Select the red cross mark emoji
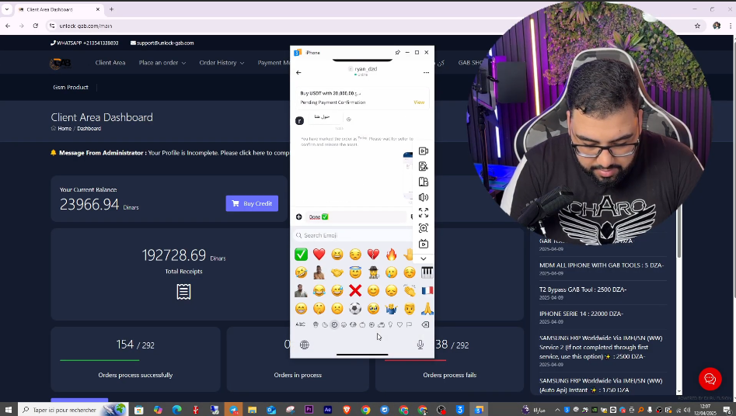The image size is (736, 416). click(355, 291)
